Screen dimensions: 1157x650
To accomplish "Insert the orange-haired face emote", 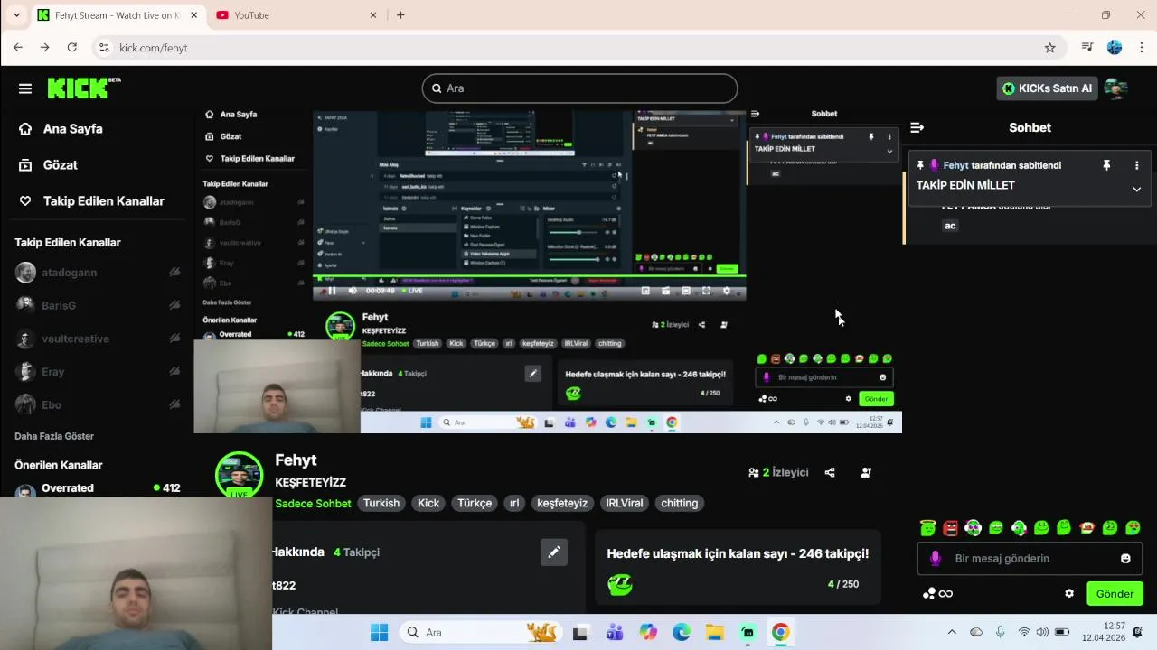I will tap(1087, 527).
